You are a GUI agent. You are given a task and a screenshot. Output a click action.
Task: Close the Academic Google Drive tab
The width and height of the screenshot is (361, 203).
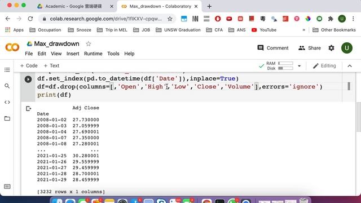112,6
